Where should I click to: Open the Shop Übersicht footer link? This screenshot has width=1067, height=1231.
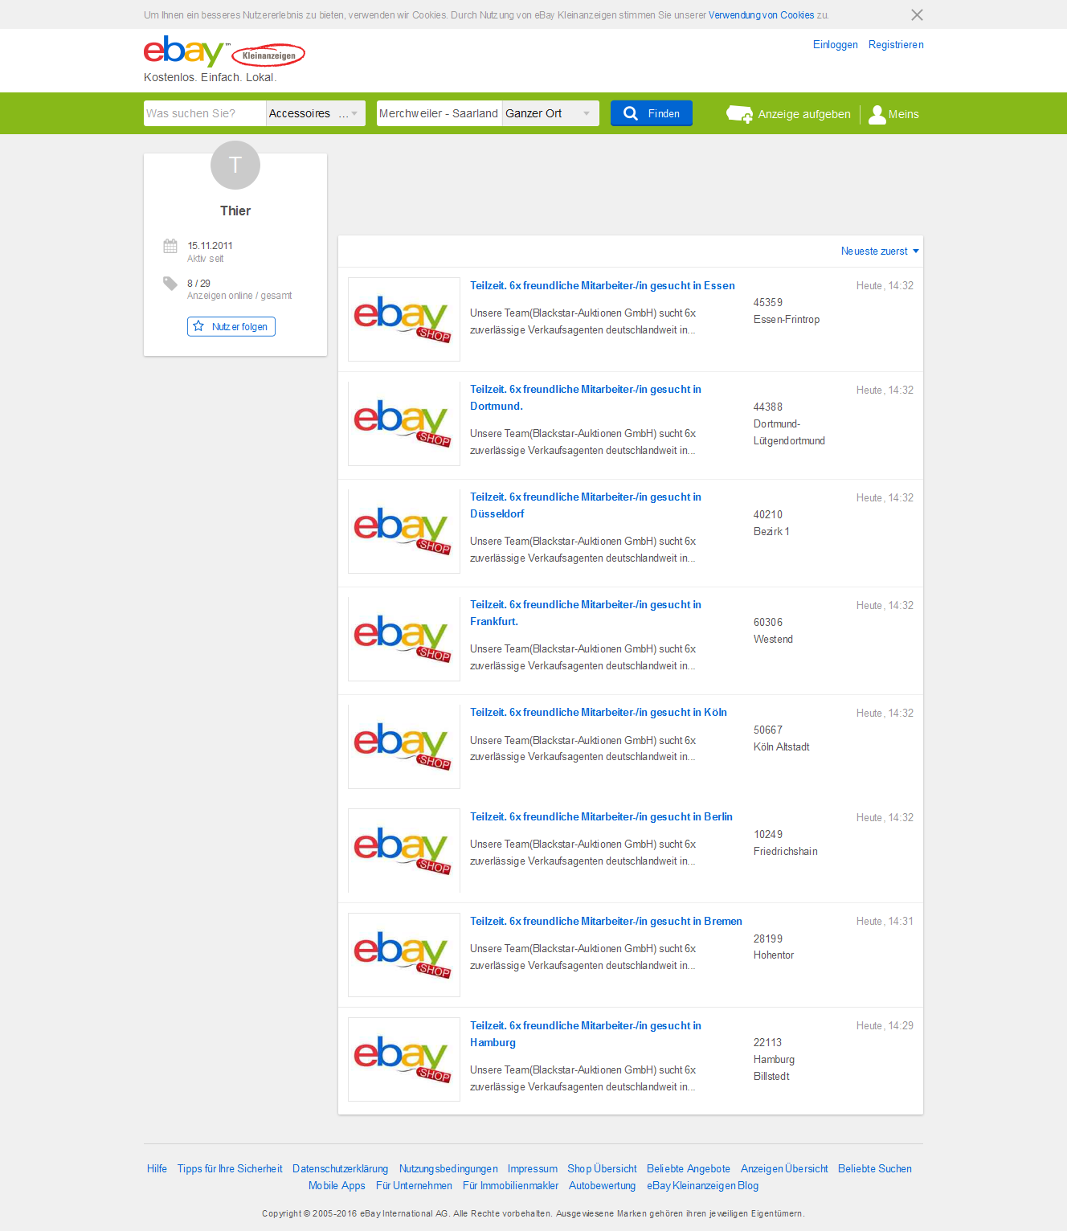(x=602, y=1168)
